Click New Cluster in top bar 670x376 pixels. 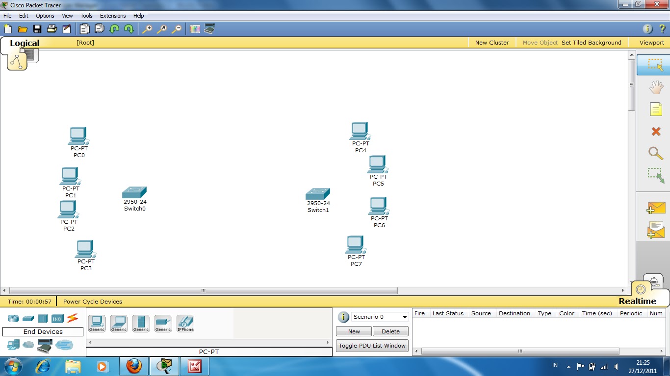pos(492,43)
